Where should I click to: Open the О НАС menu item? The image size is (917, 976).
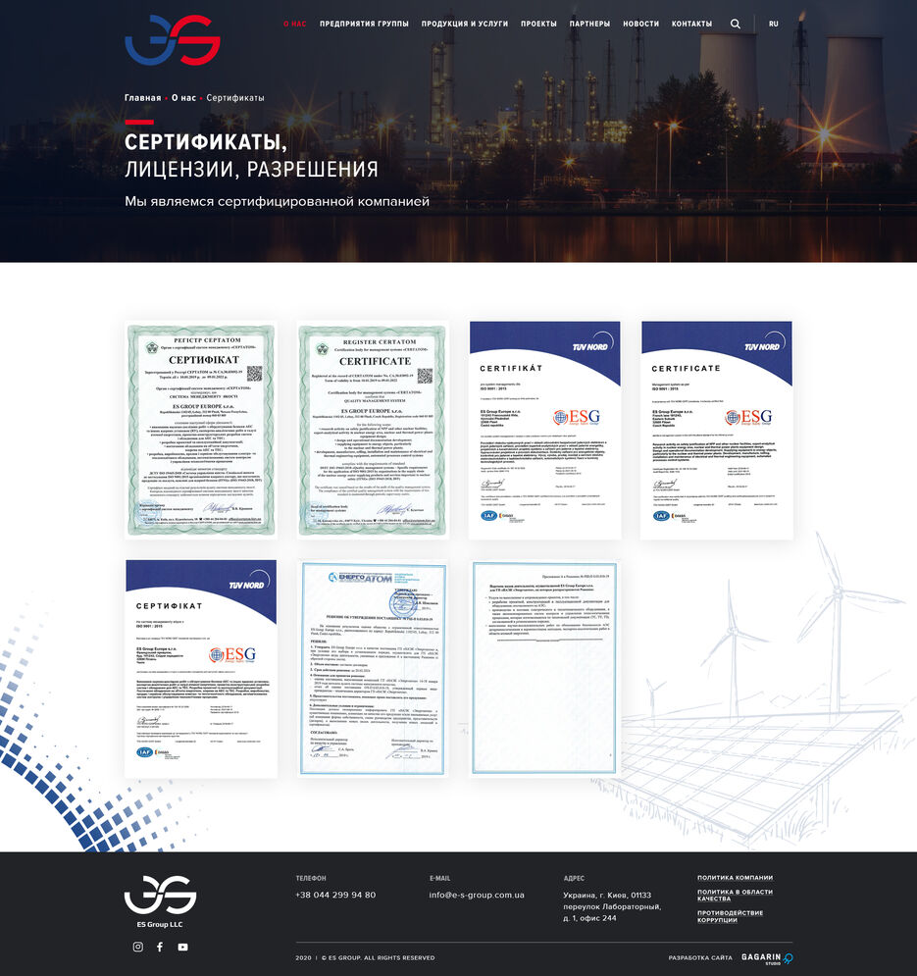[295, 24]
